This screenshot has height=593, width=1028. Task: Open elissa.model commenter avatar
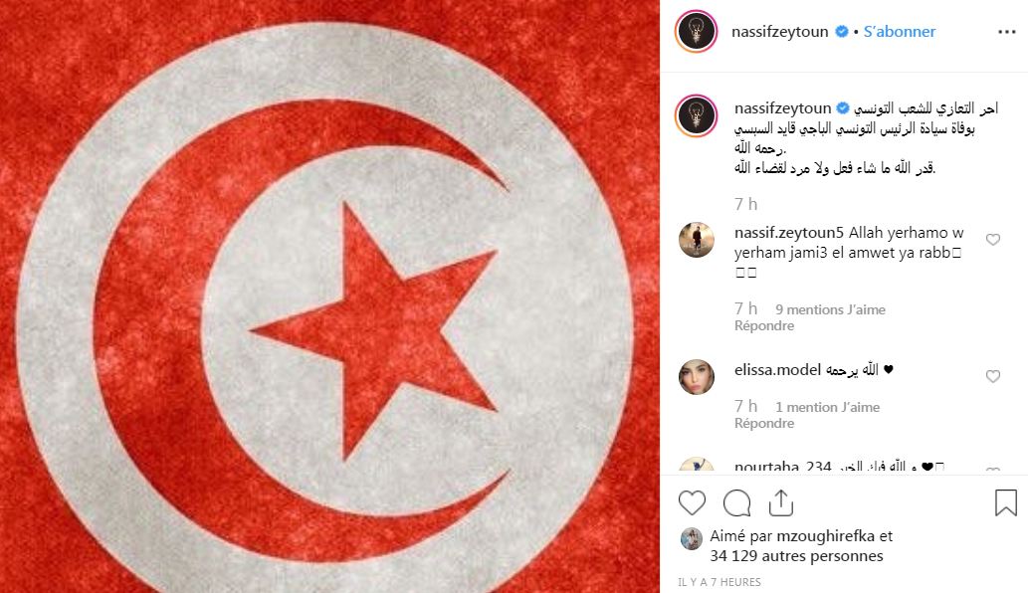pyautogui.click(x=697, y=377)
